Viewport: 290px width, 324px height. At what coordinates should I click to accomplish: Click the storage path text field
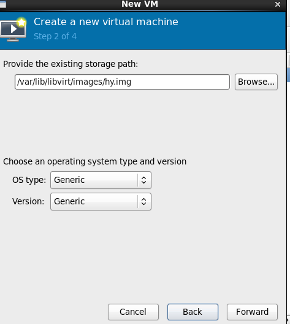coord(122,82)
